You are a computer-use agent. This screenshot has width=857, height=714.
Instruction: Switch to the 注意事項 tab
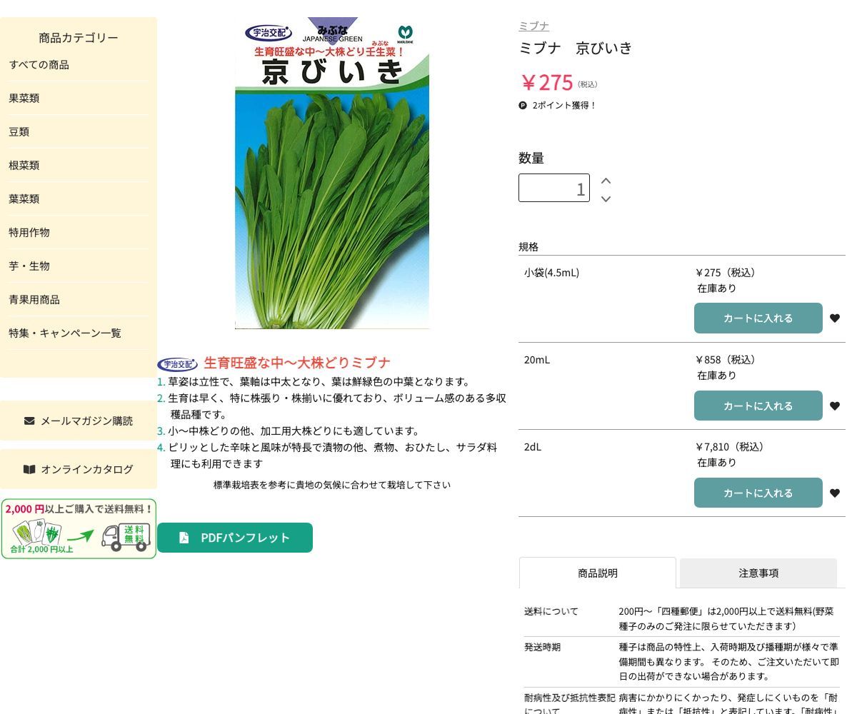[758, 573]
